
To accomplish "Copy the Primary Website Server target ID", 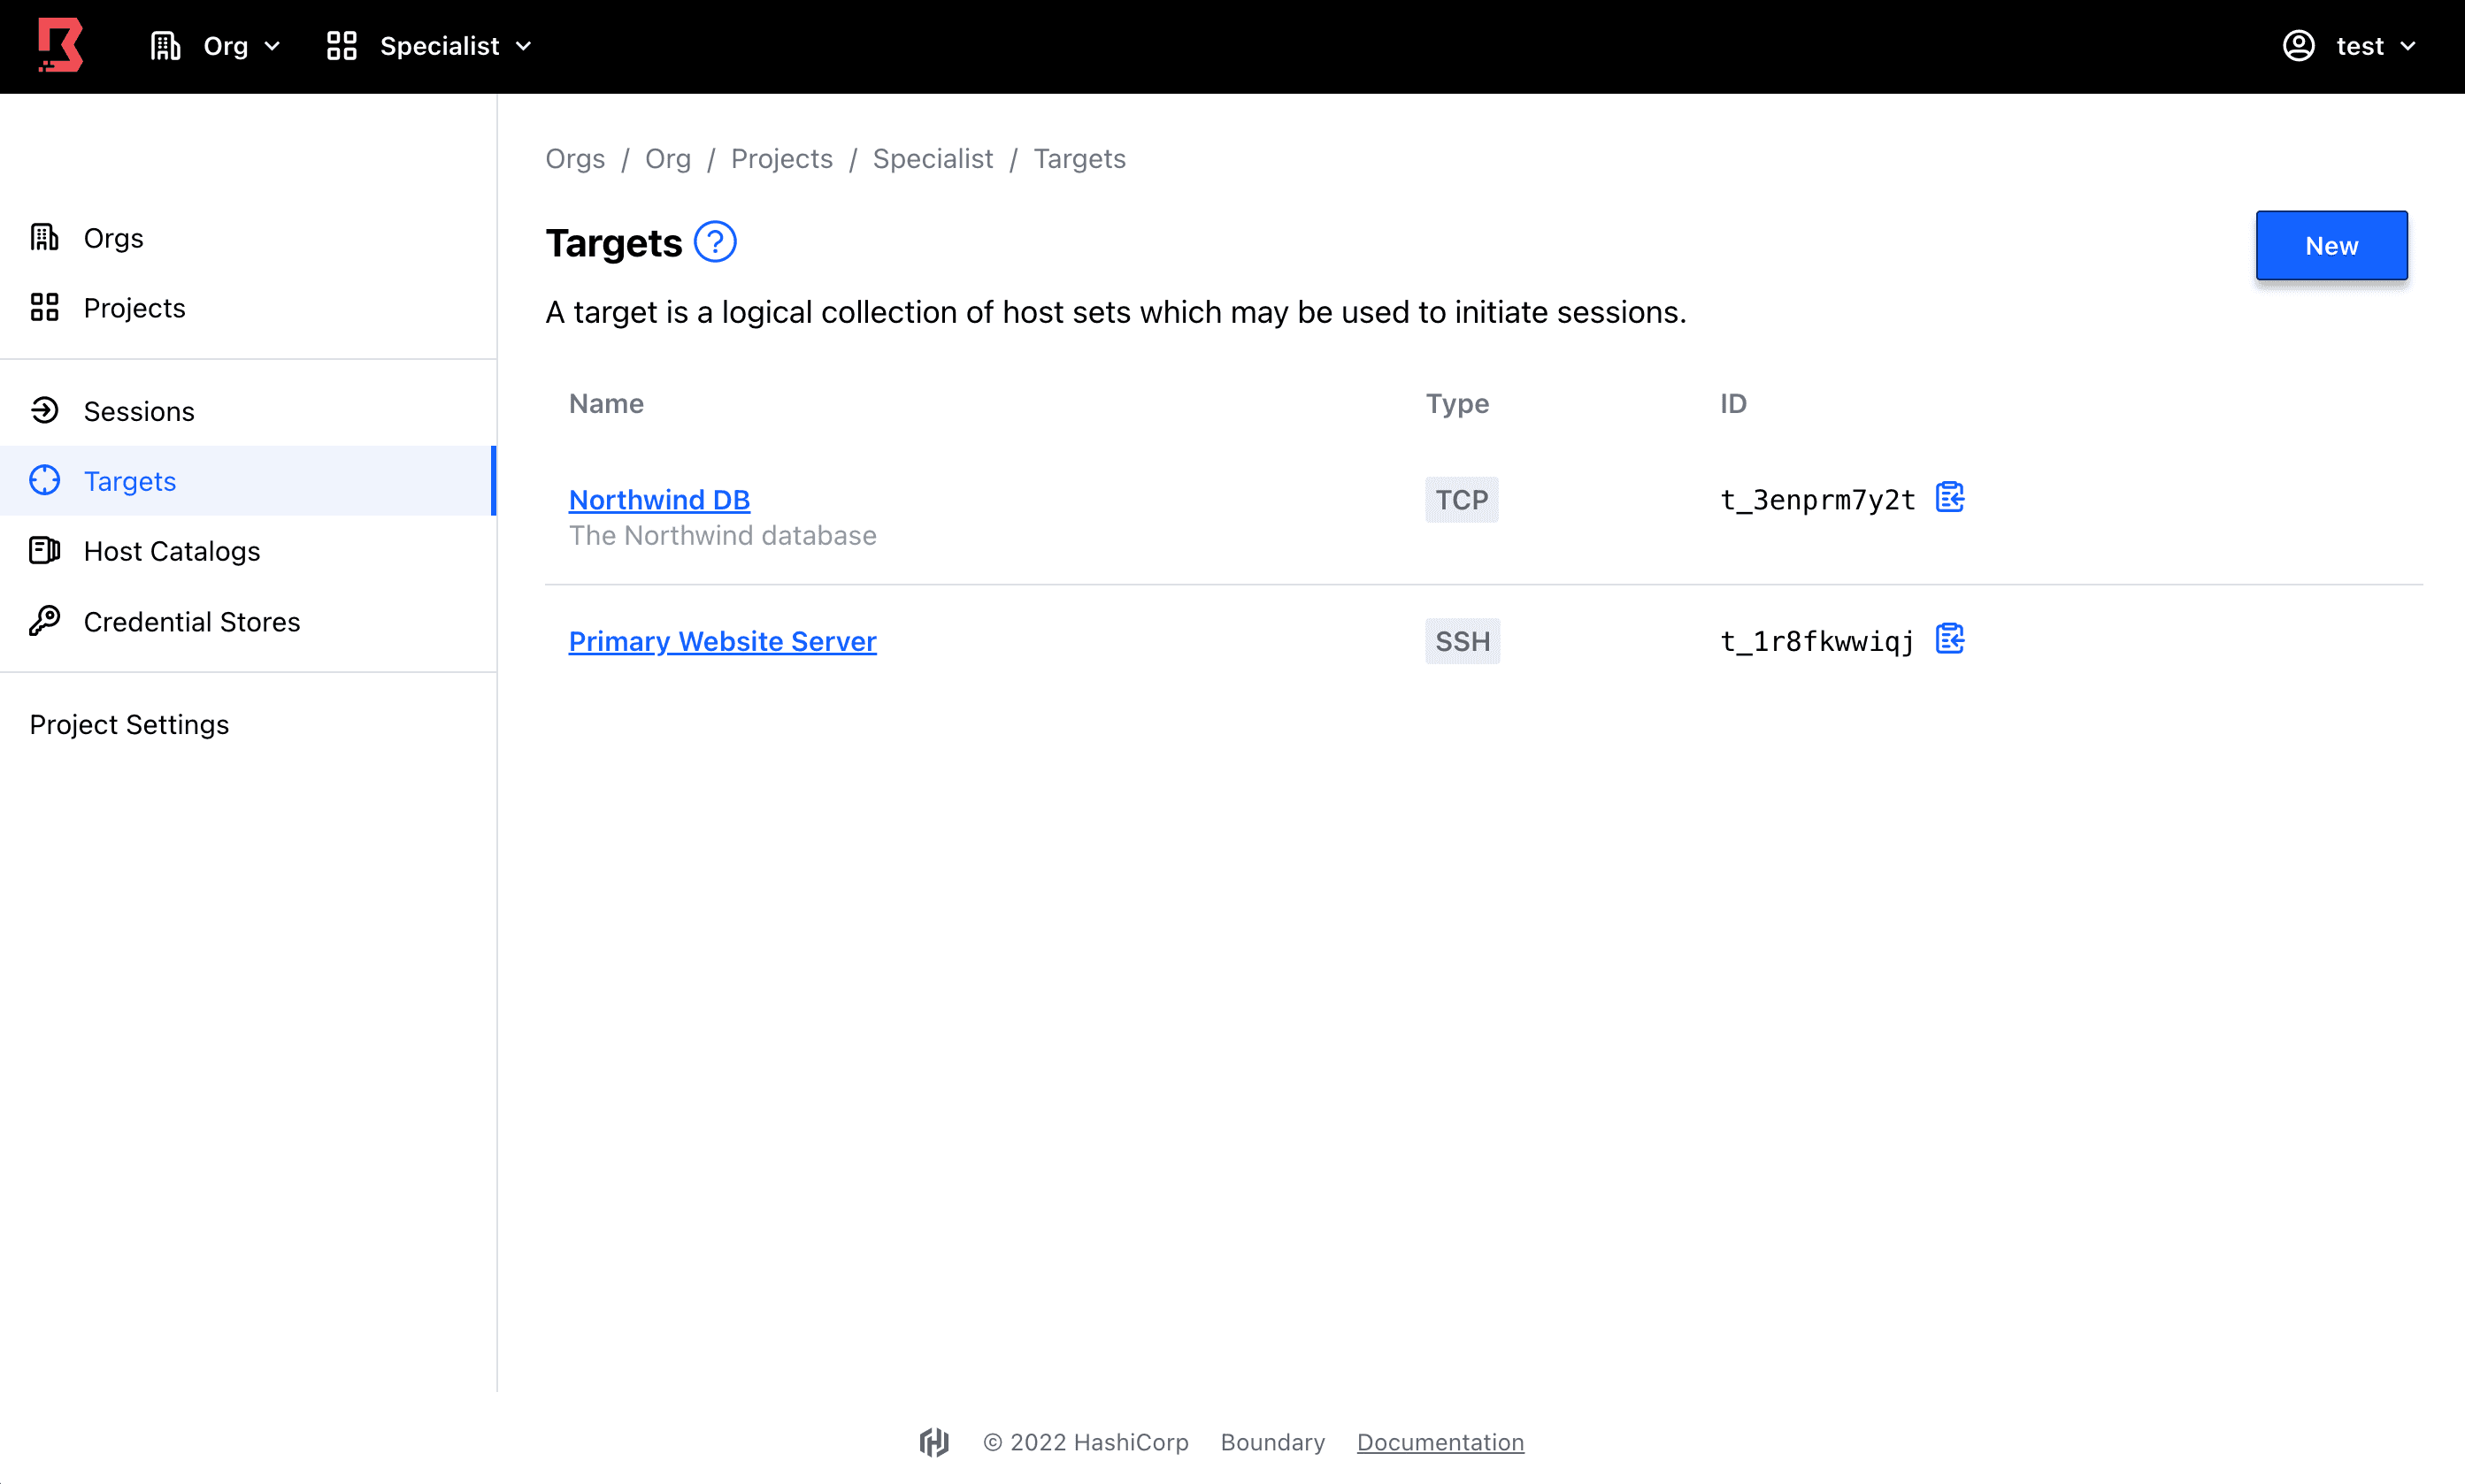I will (x=1951, y=639).
